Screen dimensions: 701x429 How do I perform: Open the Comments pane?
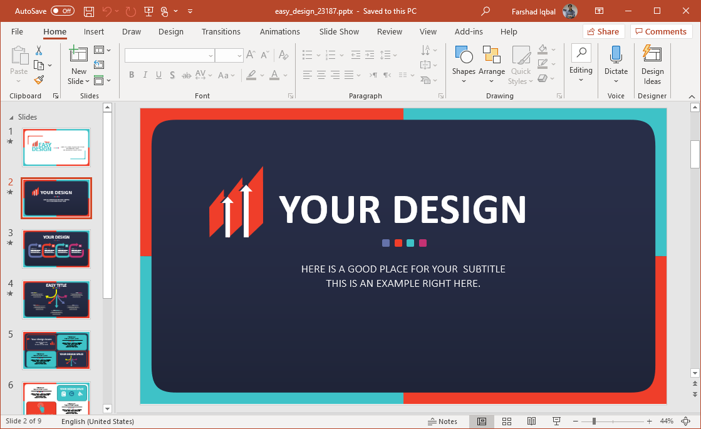pos(661,31)
